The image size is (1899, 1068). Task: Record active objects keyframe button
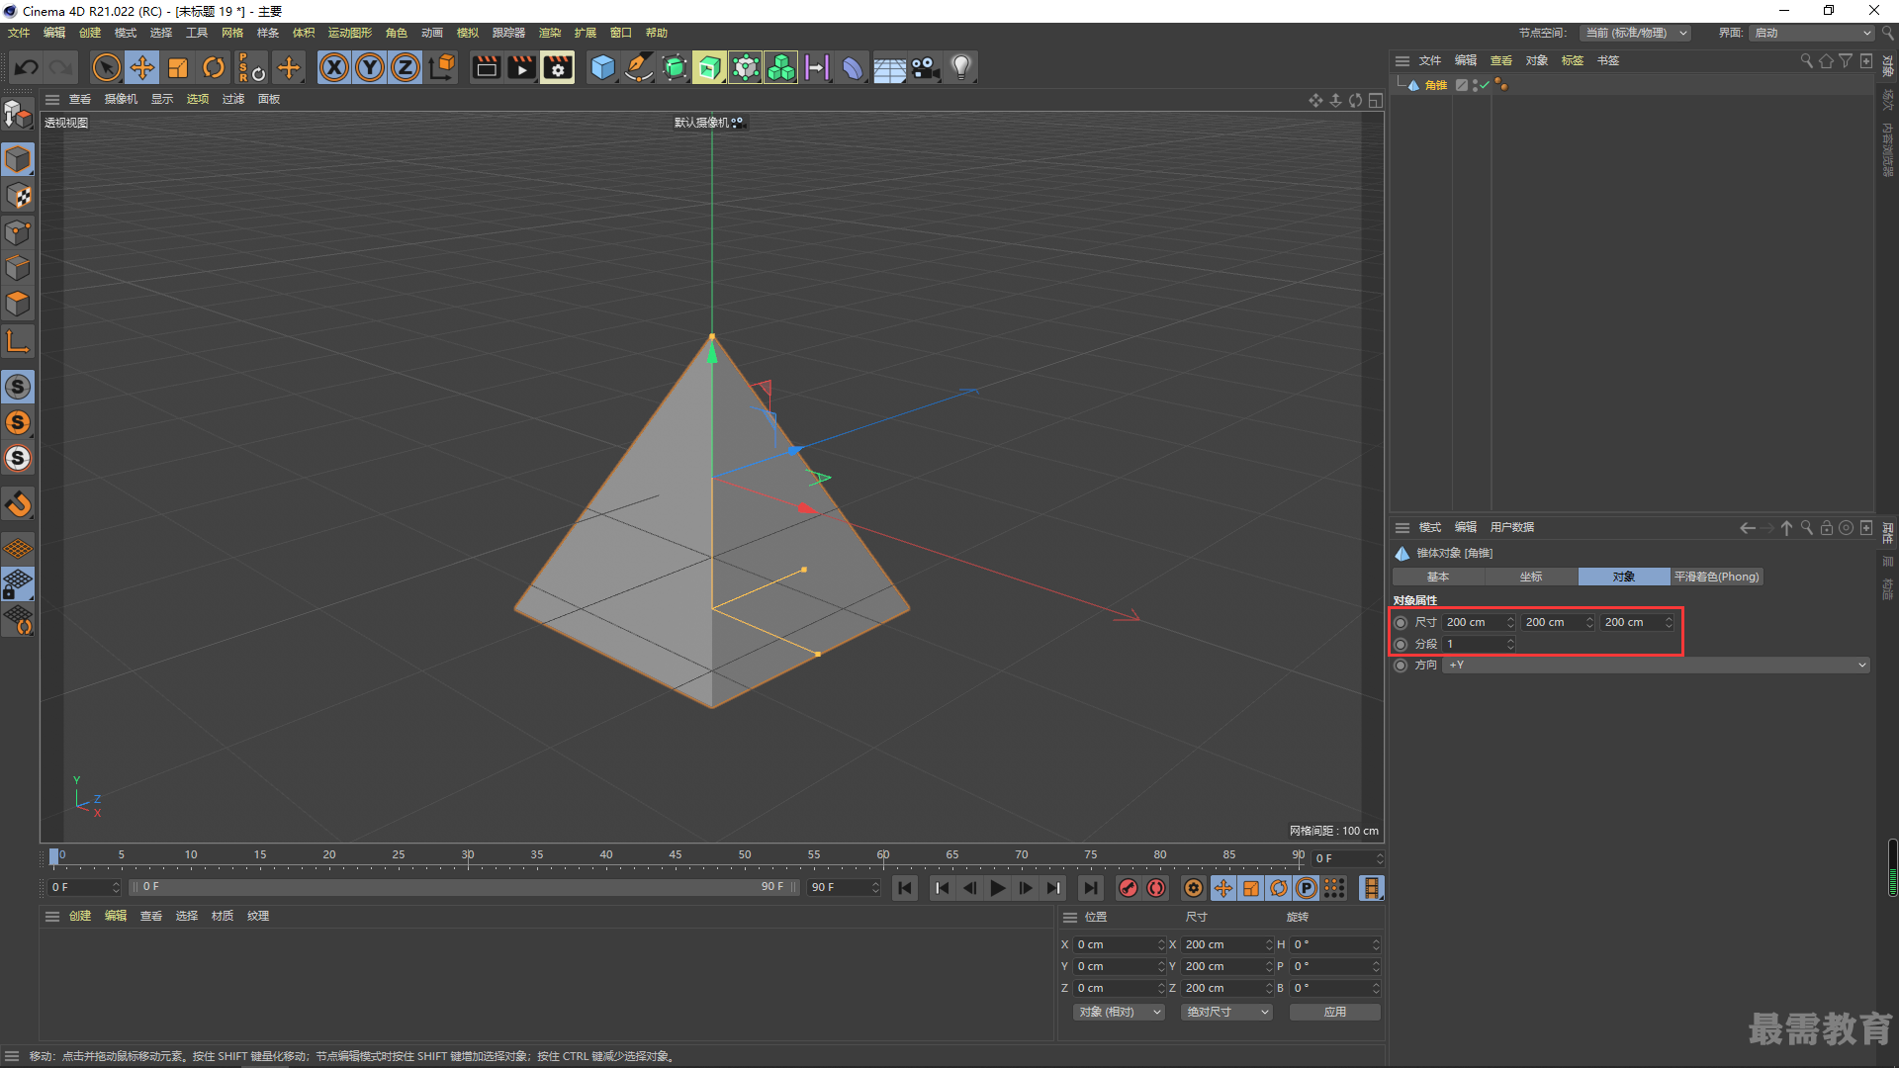click(x=1129, y=888)
